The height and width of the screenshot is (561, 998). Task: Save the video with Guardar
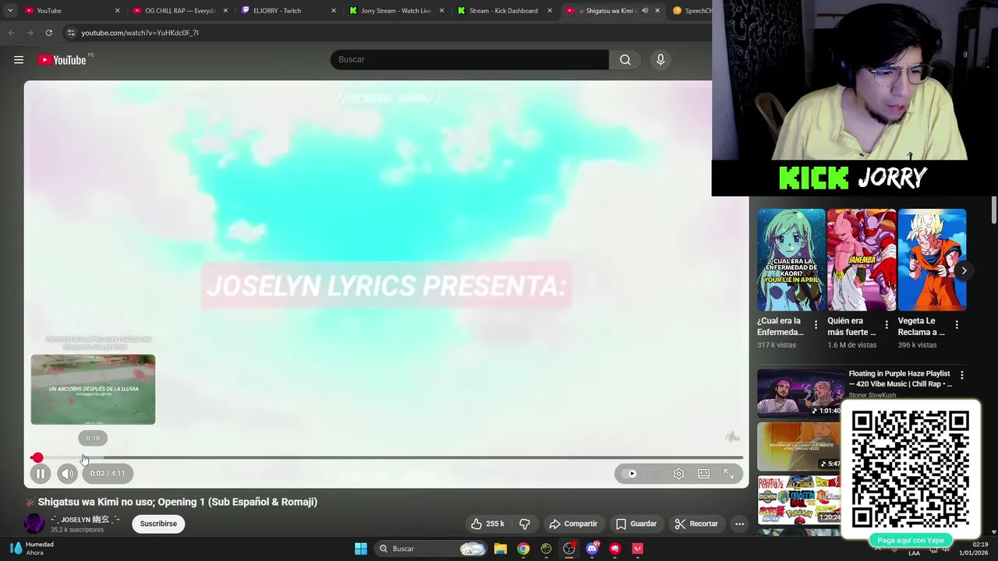click(x=635, y=524)
